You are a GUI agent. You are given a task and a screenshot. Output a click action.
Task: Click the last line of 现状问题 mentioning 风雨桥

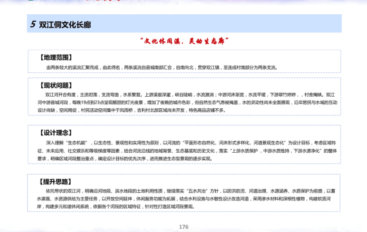pos(131,110)
